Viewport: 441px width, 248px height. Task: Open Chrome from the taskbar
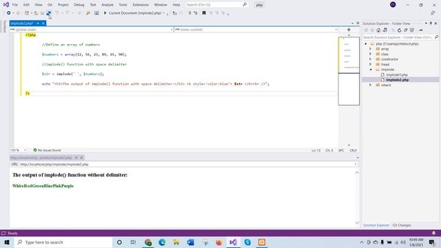148,242
